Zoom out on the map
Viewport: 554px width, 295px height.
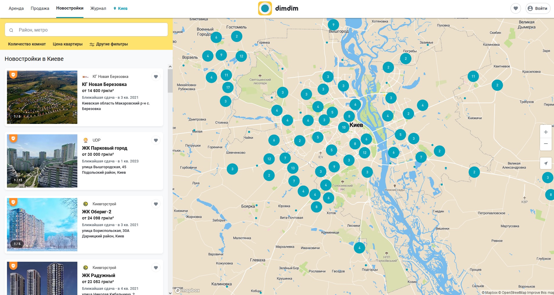(546, 144)
